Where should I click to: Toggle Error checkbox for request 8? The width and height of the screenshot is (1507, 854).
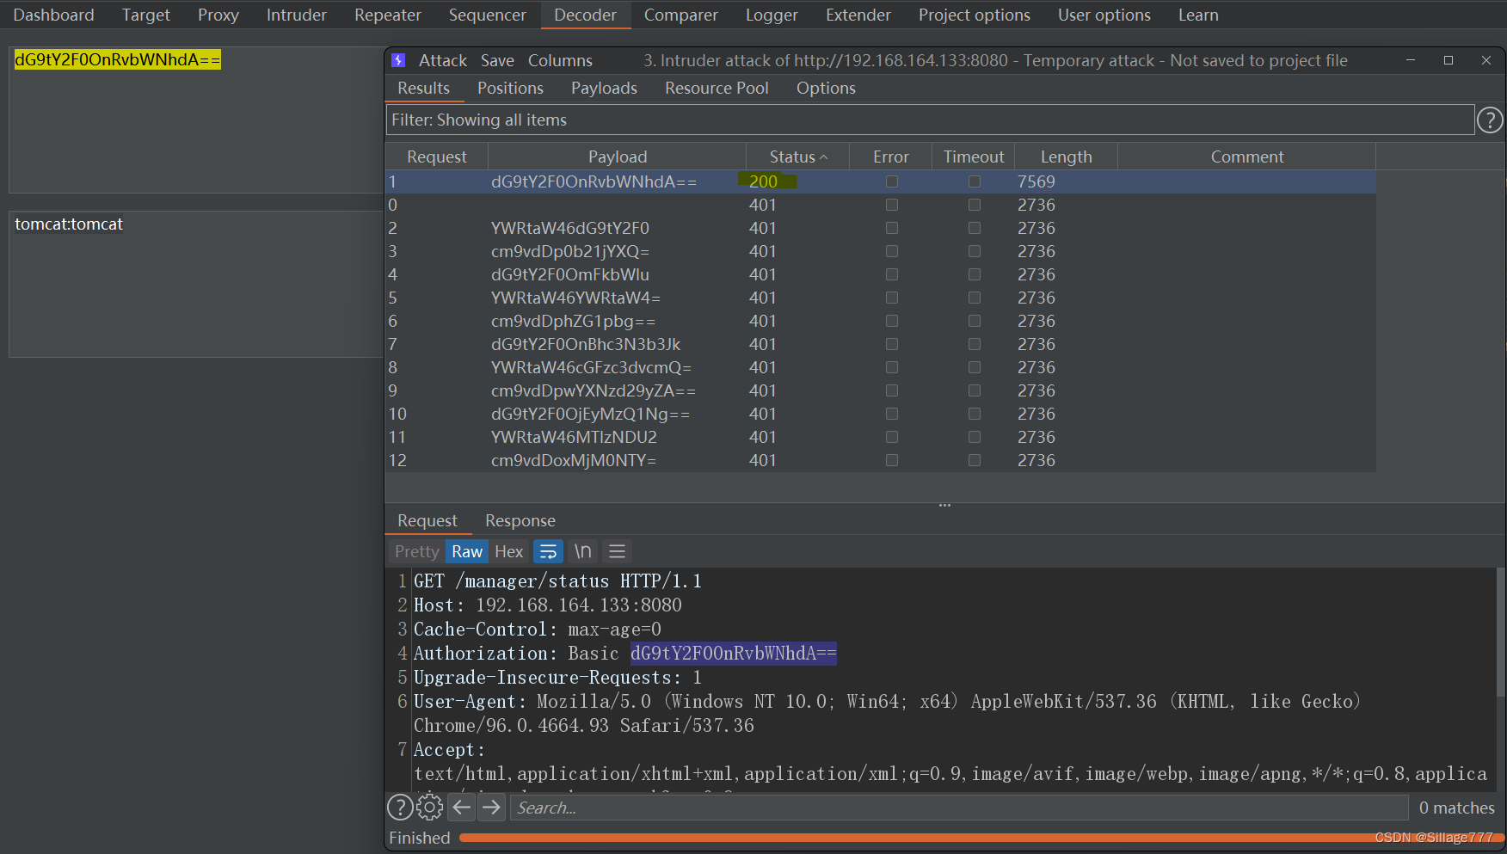point(892,367)
